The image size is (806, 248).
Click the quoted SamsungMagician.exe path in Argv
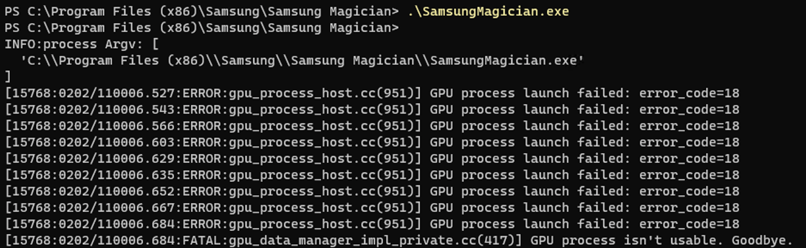click(x=302, y=61)
